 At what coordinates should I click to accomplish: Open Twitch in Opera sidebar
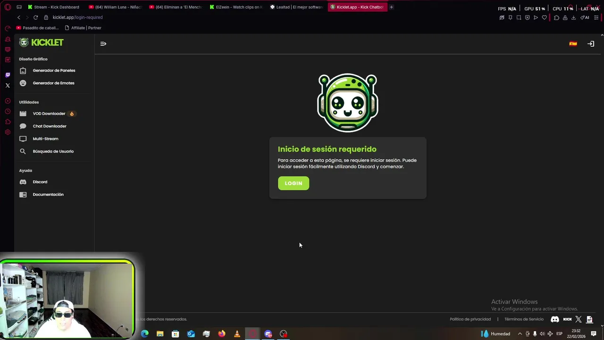[8, 75]
